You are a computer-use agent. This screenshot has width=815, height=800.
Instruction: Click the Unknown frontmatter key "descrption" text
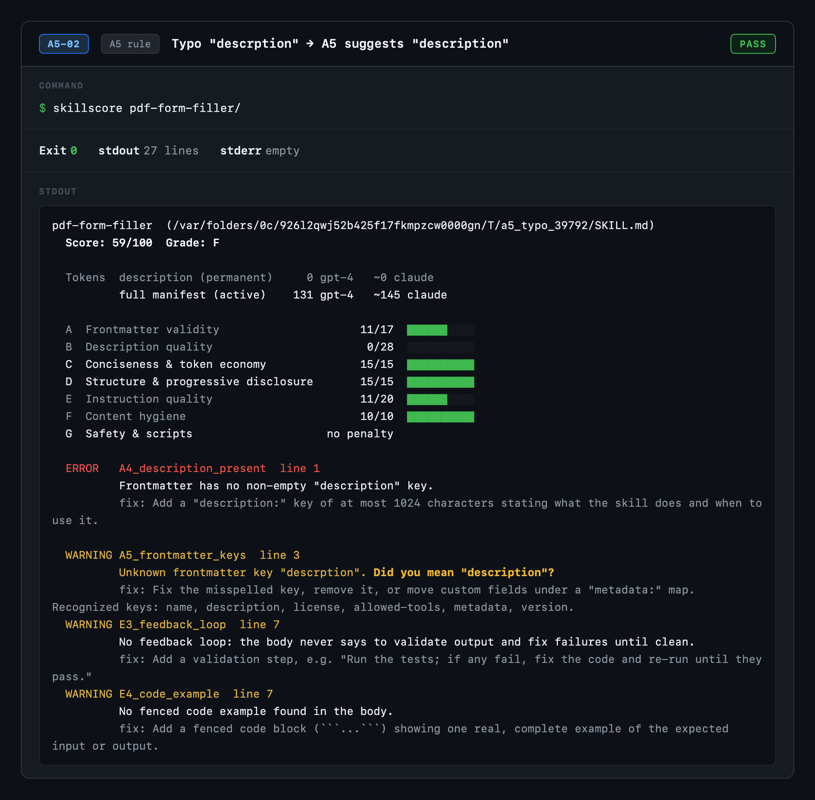click(243, 572)
